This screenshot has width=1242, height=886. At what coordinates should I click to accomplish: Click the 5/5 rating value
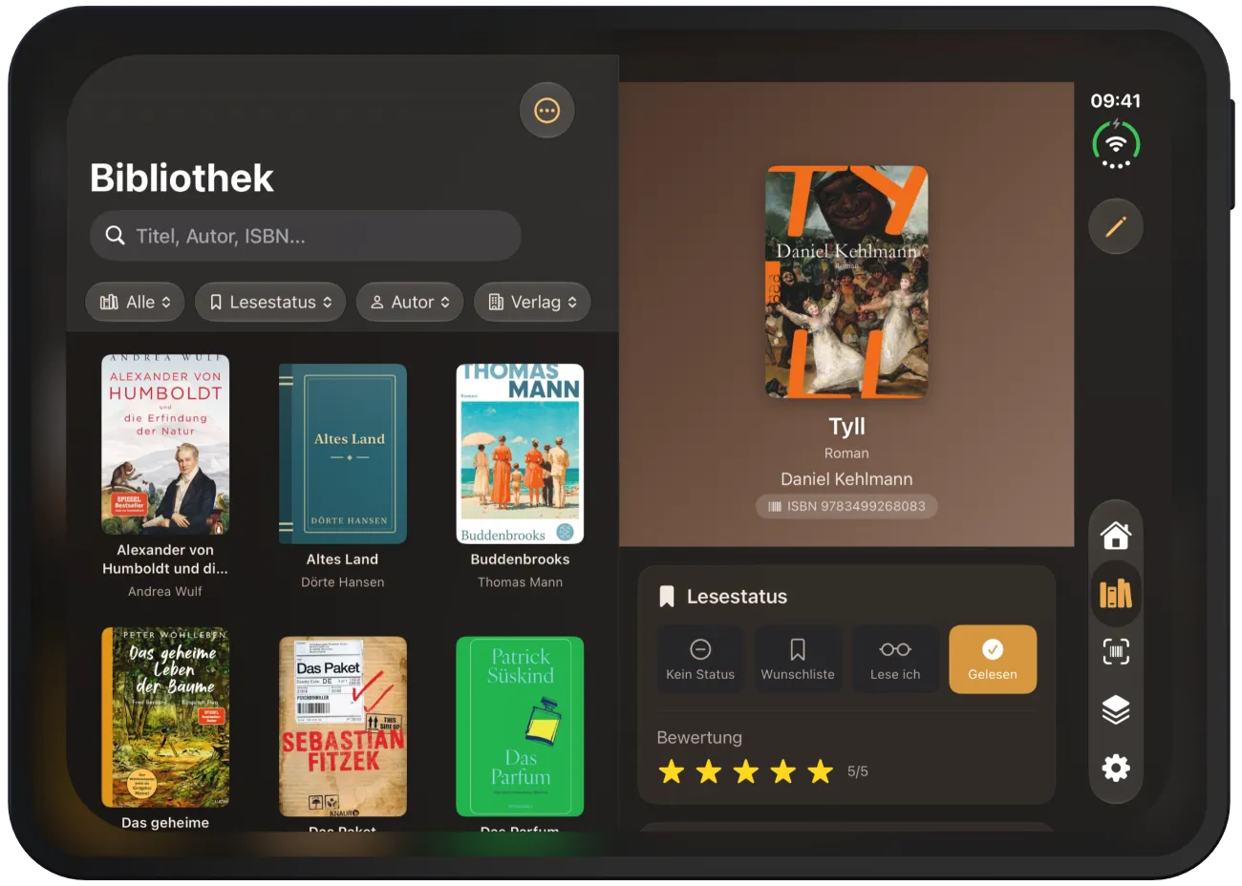[x=858, y=771]
